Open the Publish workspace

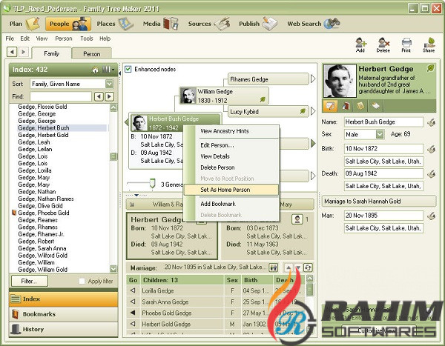tap(257, 24)
